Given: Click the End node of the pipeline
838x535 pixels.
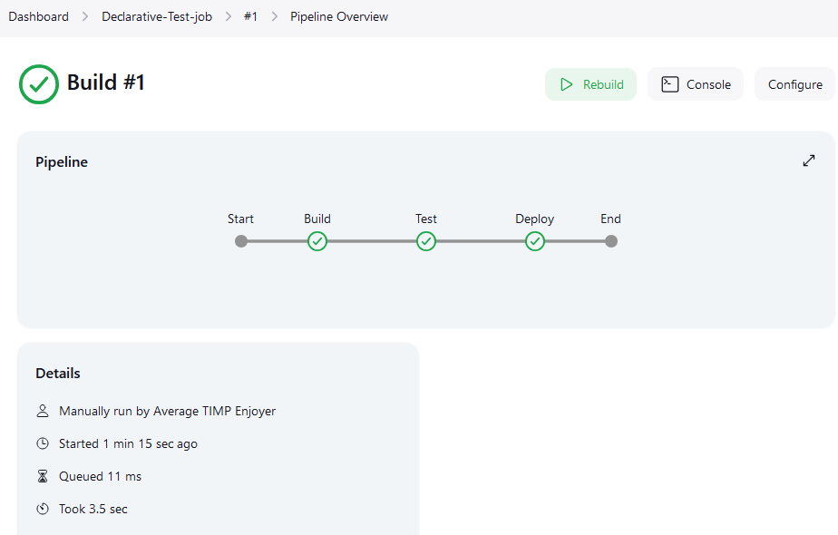Looking at the screenshot, I should 611,241.
